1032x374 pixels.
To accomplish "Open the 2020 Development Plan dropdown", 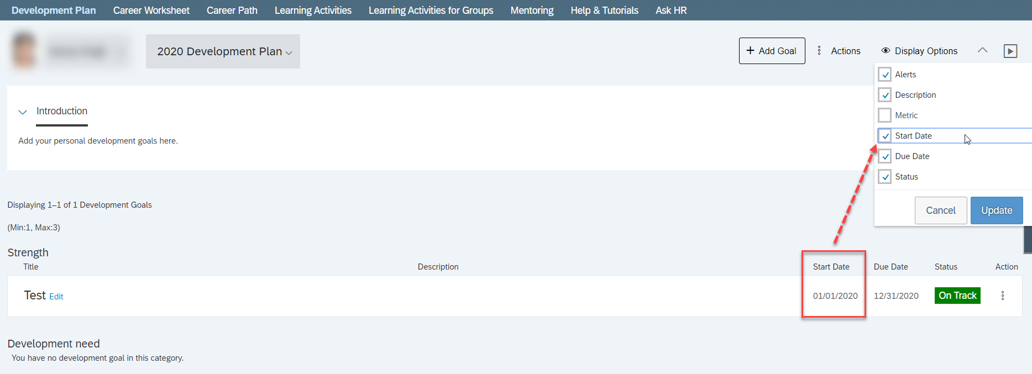I will (223, 51).
